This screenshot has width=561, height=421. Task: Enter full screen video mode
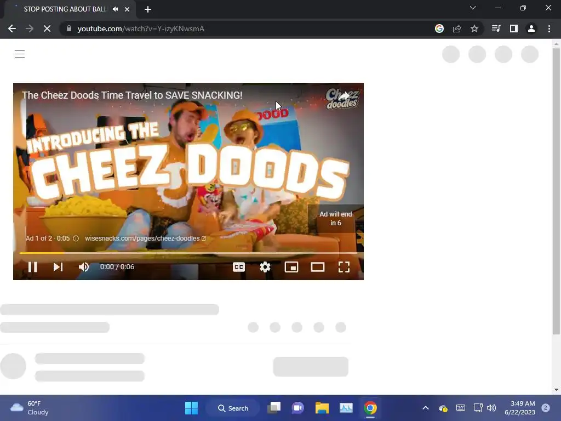point(344,267)
